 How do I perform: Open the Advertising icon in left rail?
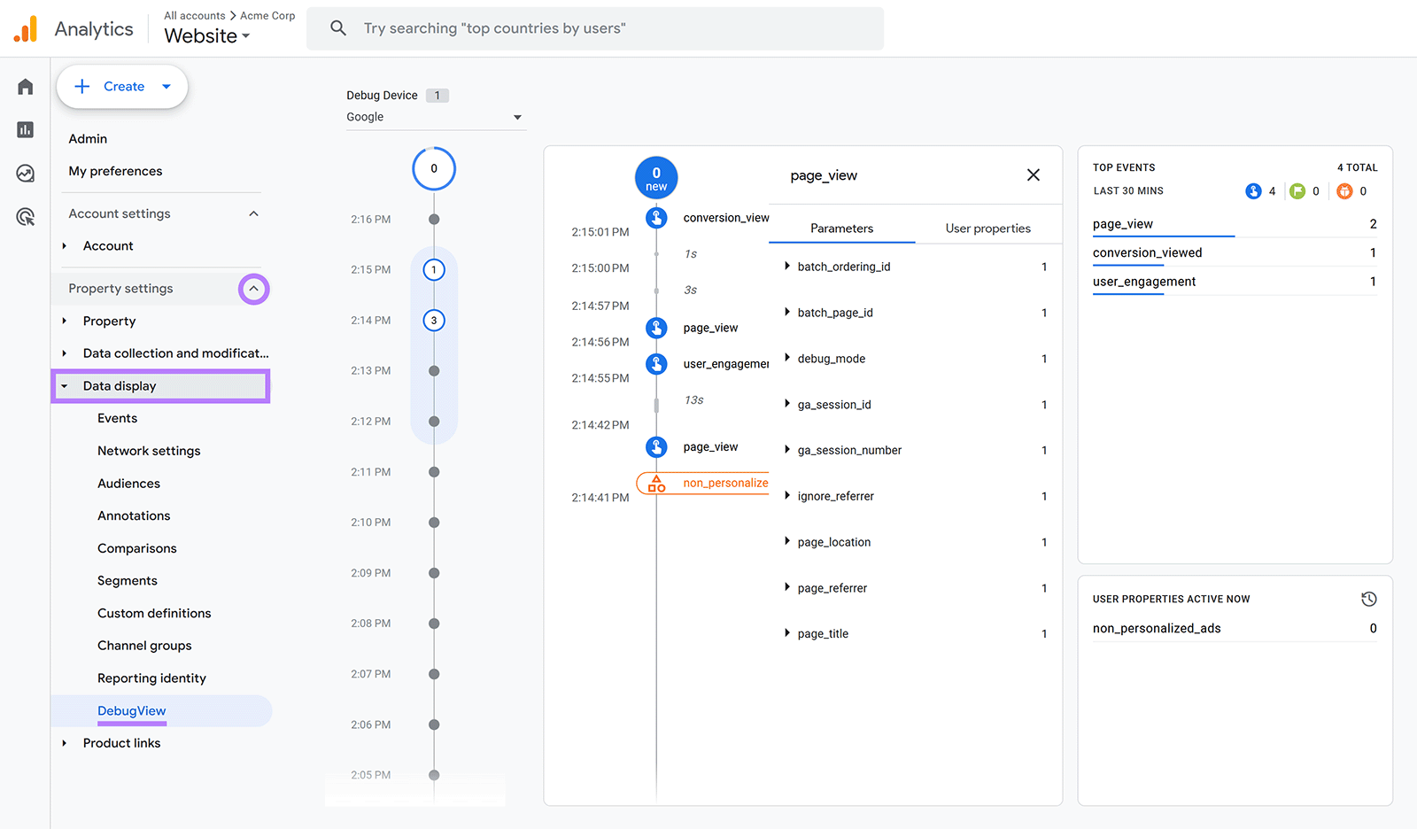[25, 217]
